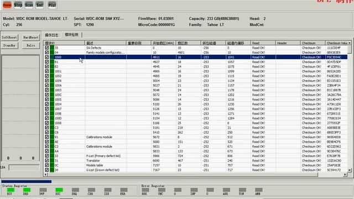Click the green status square of module C3
This screenshot has width=354, height=199.
pos(52,128)
